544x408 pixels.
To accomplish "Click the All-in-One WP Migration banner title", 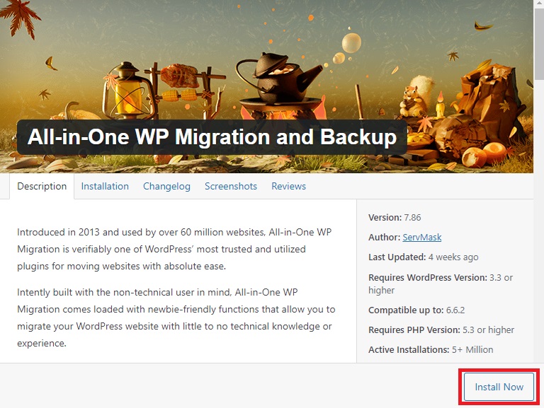I will [x=212, y=137].
